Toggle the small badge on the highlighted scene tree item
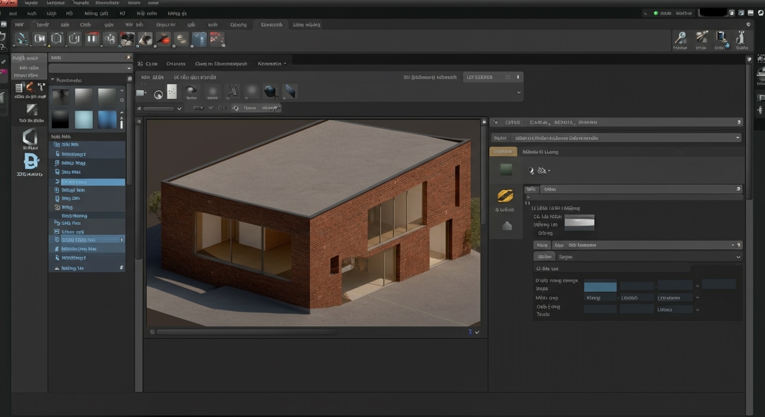The width and height of the screenshot is (765, 417). tap(122, 239)
